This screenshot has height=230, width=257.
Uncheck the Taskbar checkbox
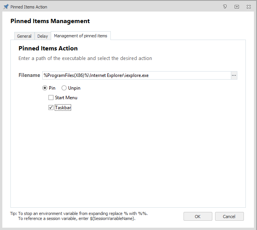(51, 108)
